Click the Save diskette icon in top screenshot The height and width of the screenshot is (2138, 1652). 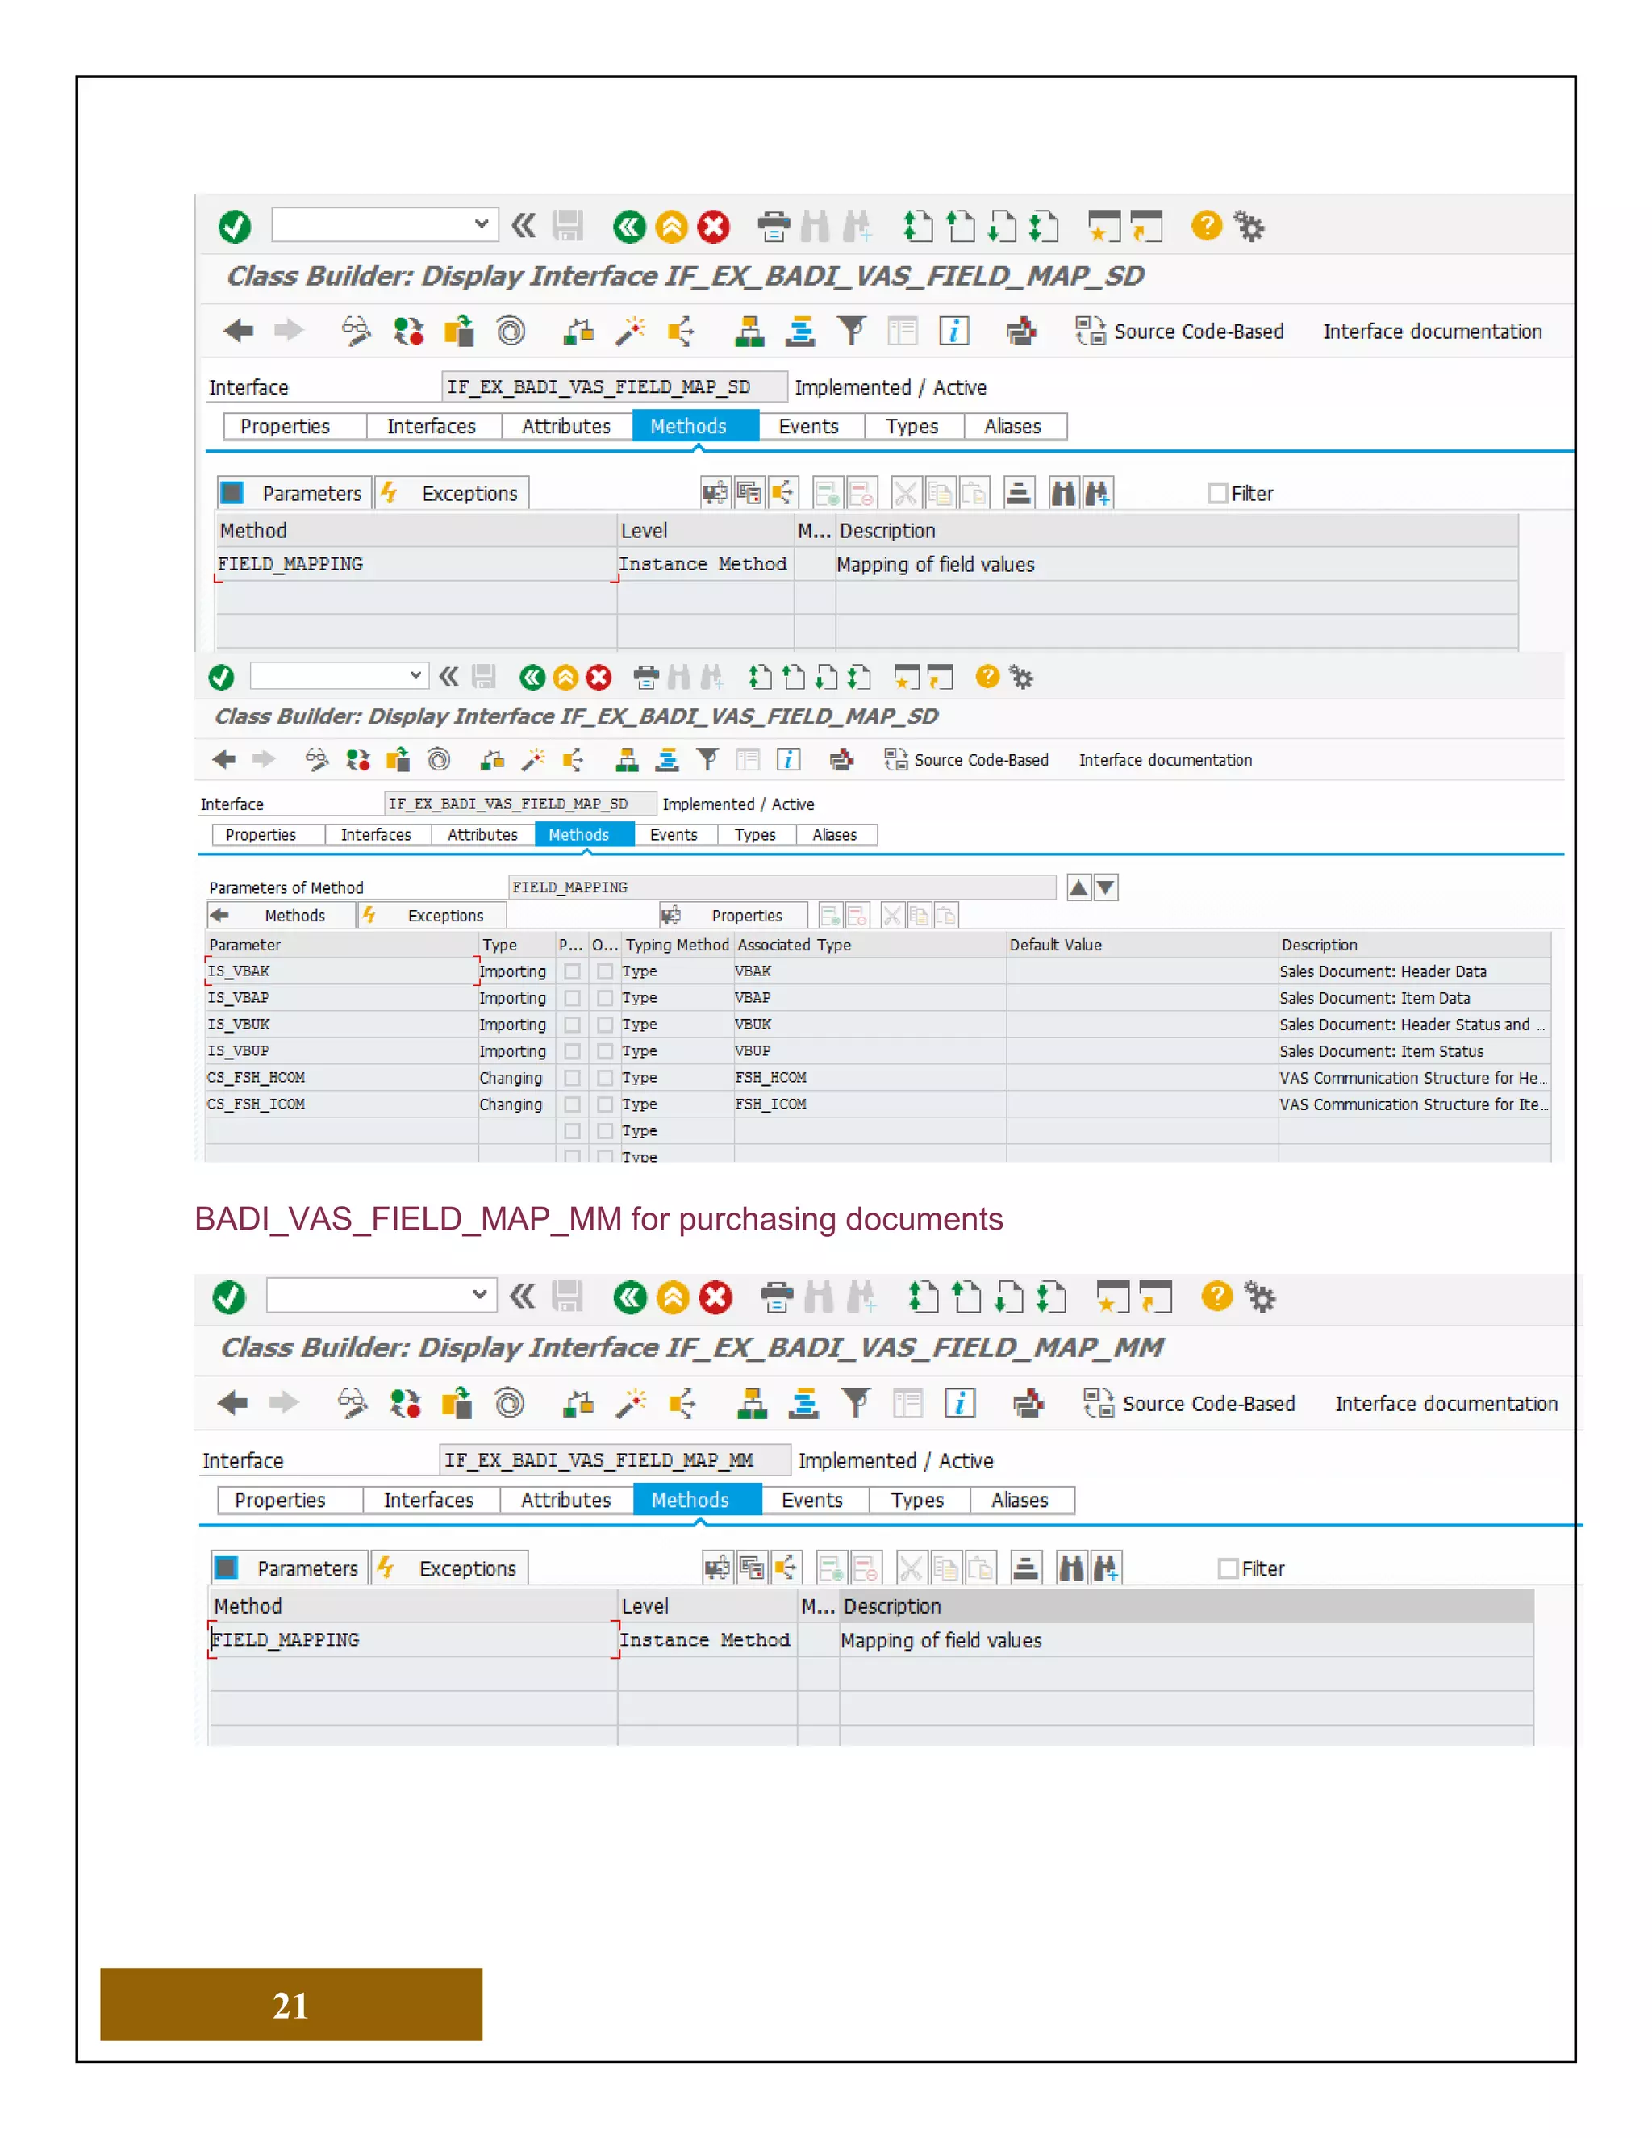[568, 226]
